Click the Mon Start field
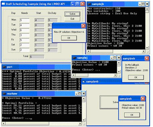Image resolution: width=153 pixels, height=127 pixels. point(40,20)
